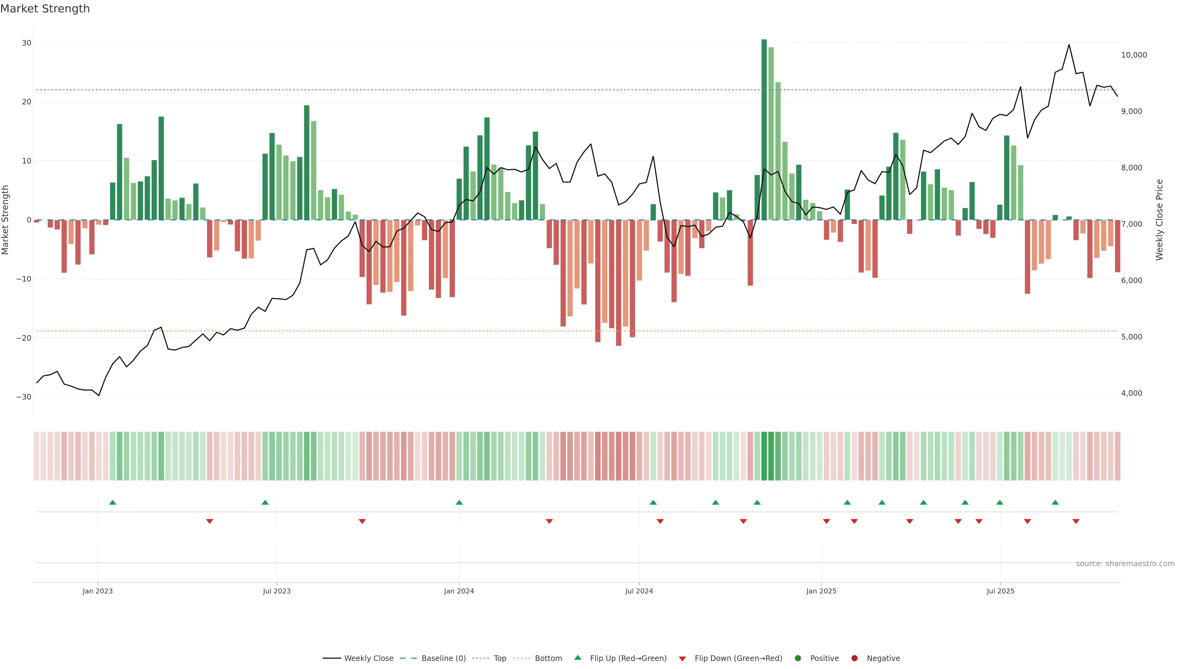Viewport: 1190px width, 669px height.
Task: Click the Weekly Close Price axis title
Action: 1160,220
